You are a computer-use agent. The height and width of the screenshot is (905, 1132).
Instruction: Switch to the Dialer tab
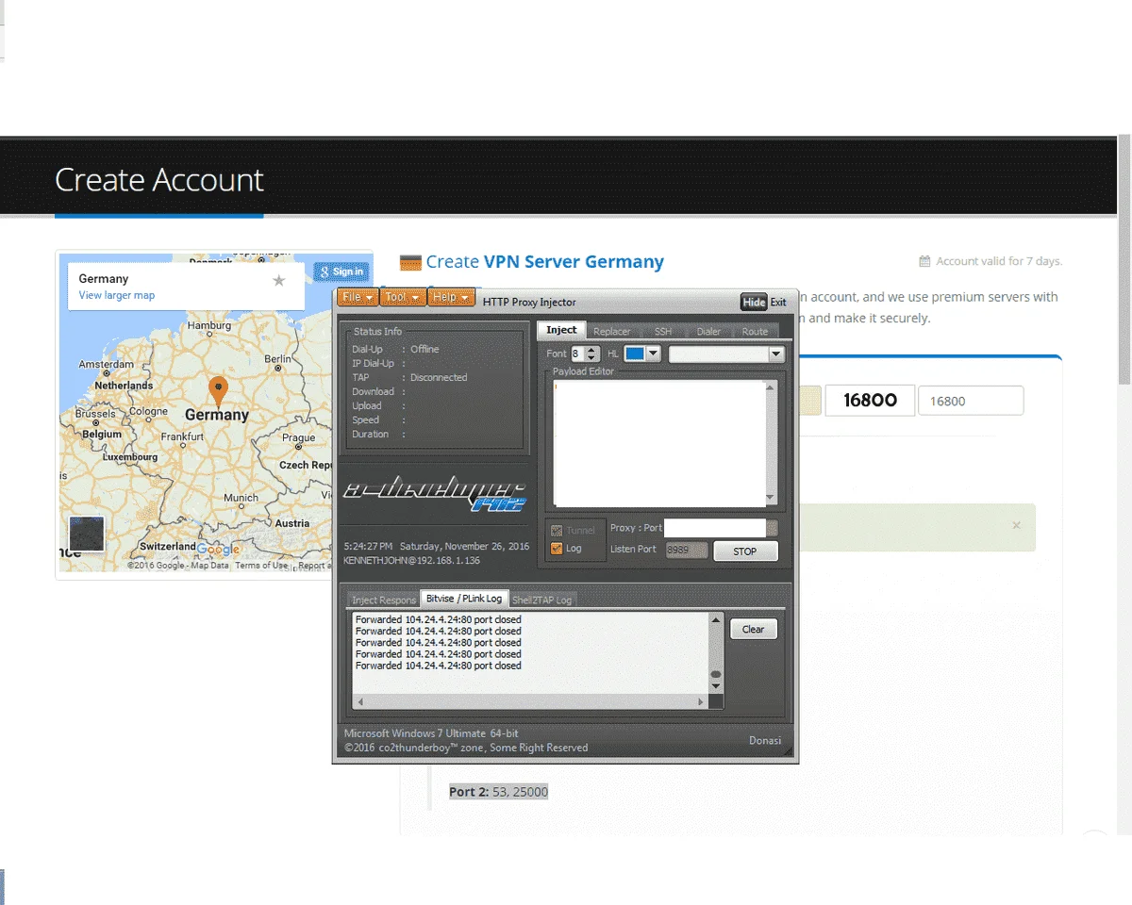click(x=708, y=332)
